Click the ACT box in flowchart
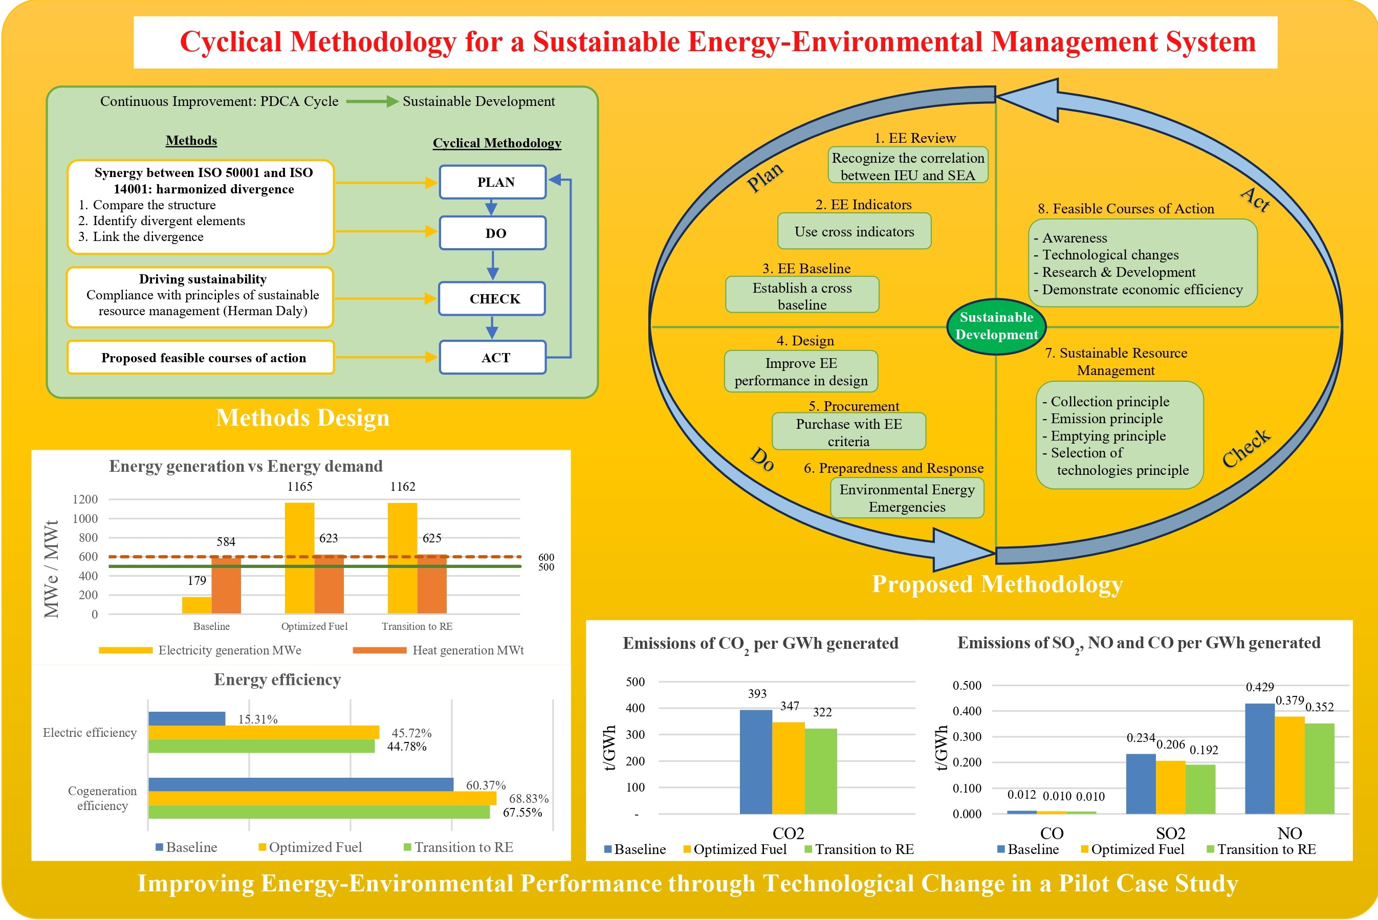 (x=492, y=357)
